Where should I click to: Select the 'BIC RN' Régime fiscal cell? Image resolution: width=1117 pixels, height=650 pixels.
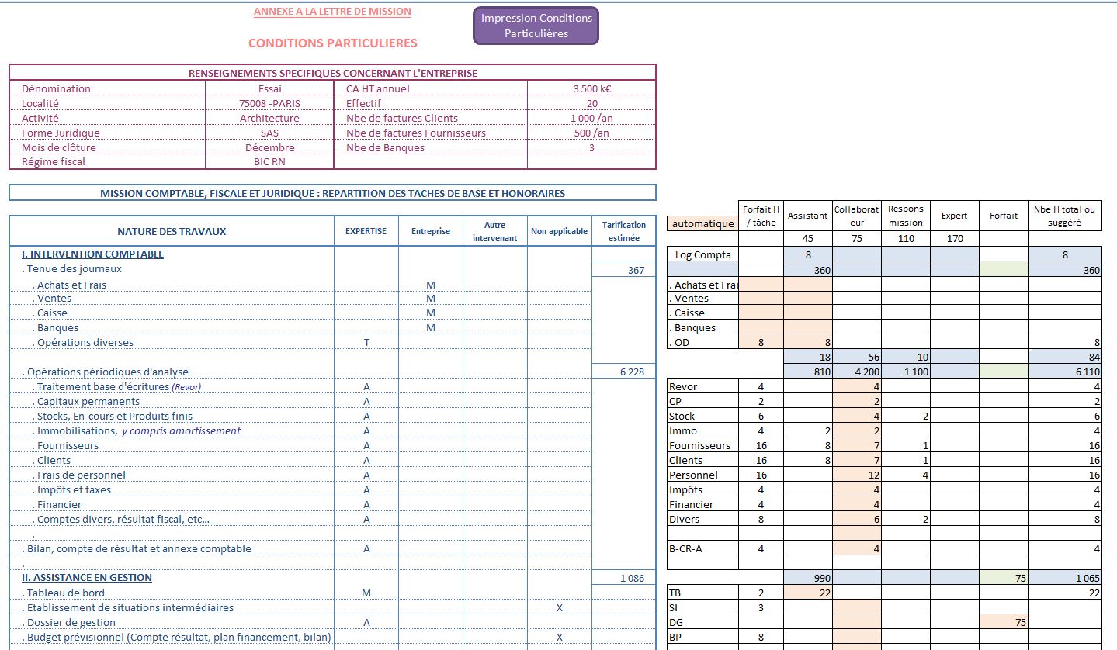tap(269, 162)
